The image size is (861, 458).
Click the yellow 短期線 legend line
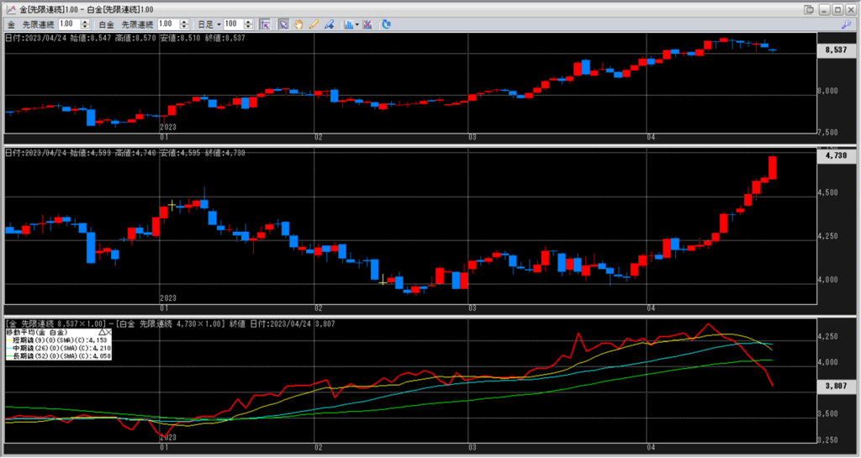[x=9, y=340]
